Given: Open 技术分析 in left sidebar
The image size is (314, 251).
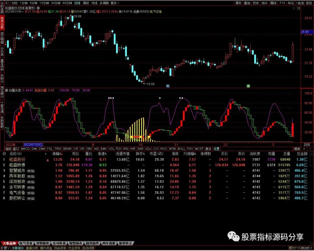Looking at the screenshot, I should point(2,23).
